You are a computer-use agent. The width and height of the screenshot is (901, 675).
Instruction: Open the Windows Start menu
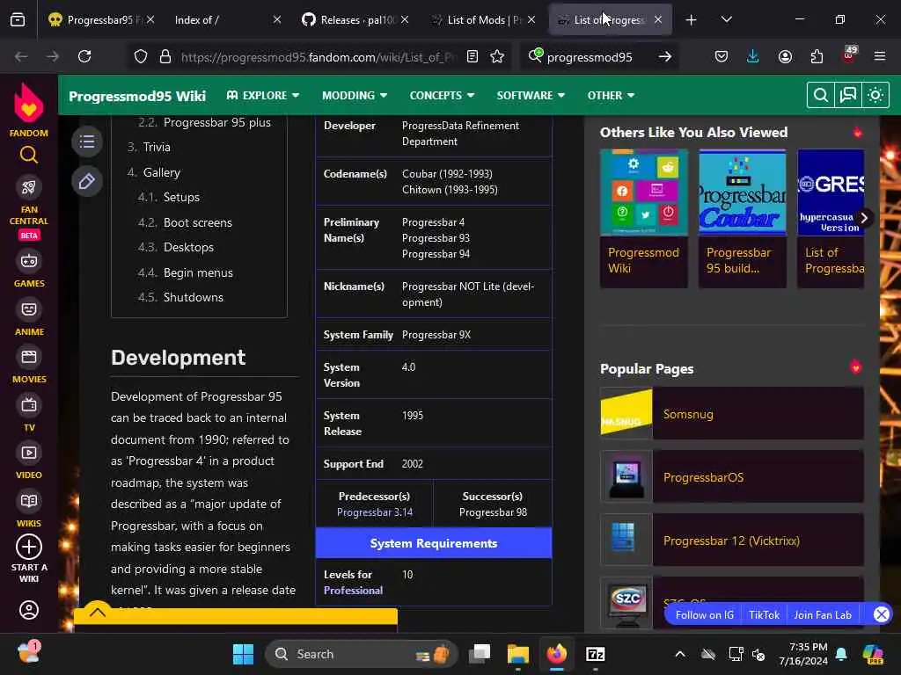pyautogui.click(x=243, y=654)
